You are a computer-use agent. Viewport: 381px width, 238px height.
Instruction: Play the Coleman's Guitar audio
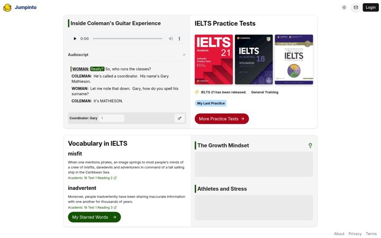[x=75, y=39]
